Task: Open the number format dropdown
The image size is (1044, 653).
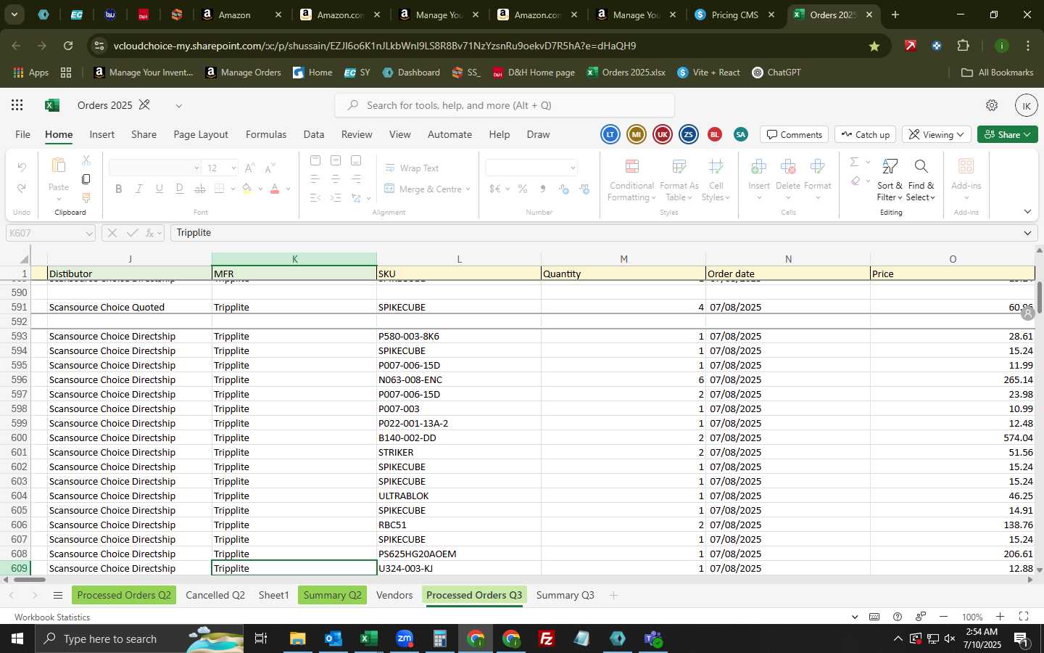Action: click(x=573, y=168)
